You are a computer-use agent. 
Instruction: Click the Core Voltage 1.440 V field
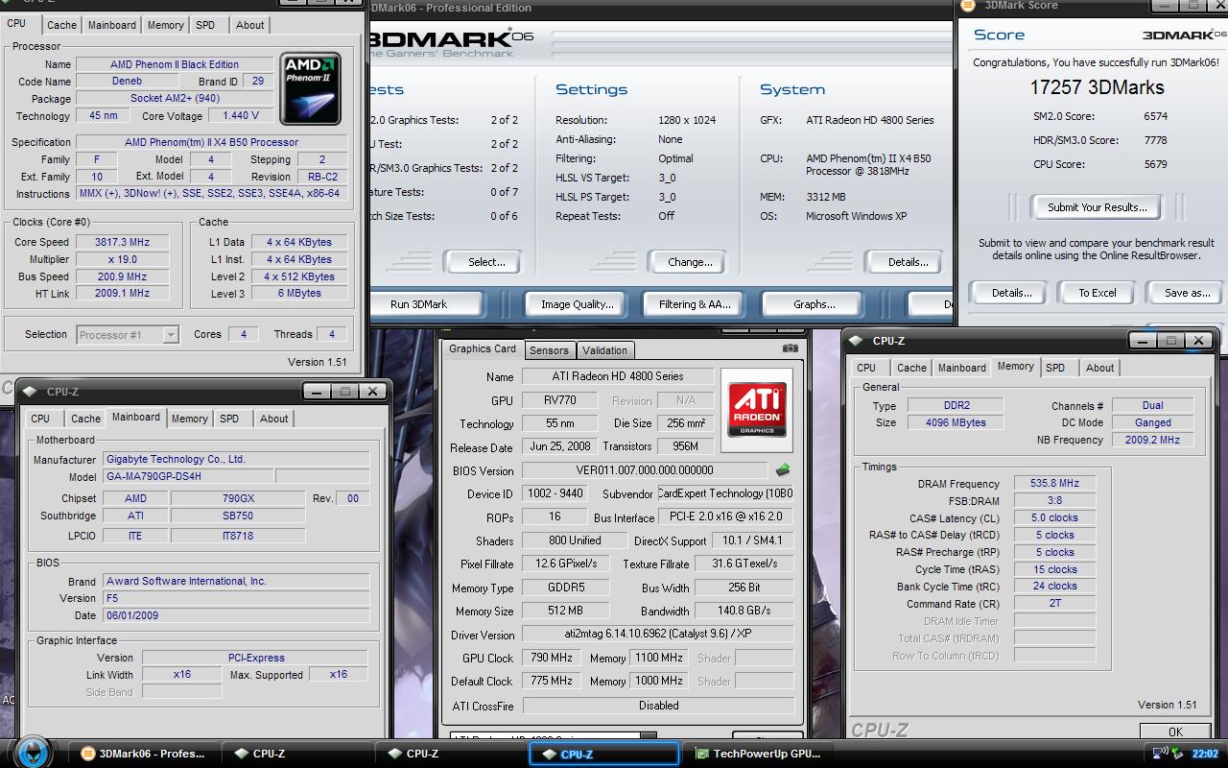pyautogui.click(x=240, y=116)
